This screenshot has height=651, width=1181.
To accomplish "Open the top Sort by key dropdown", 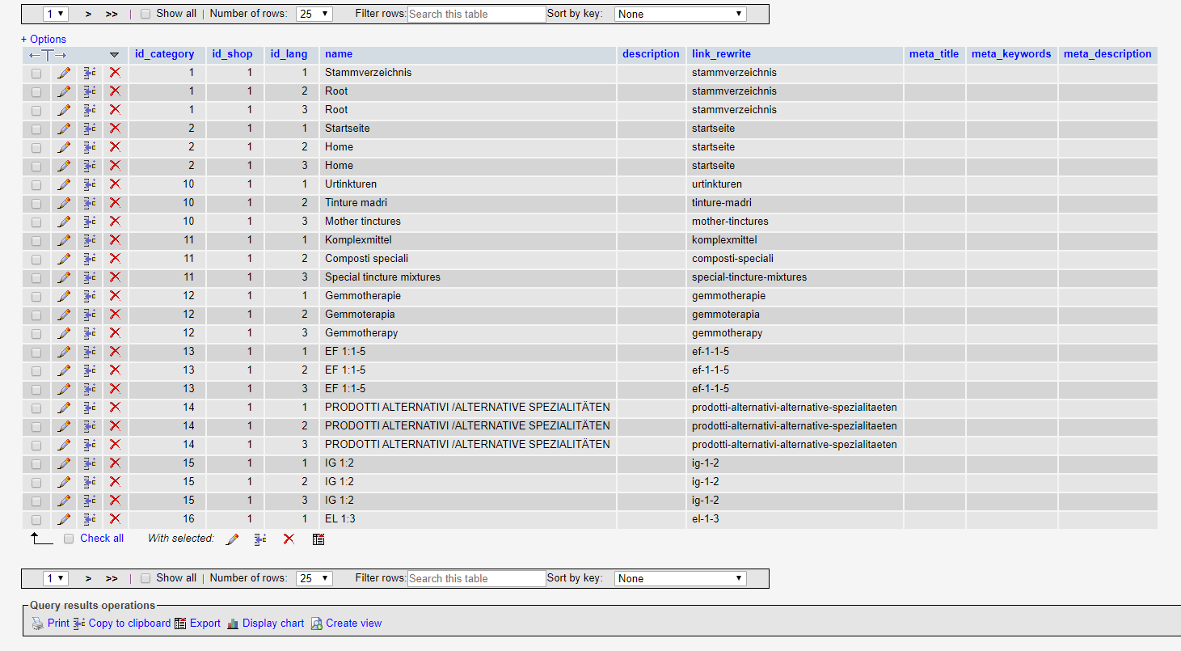I will tap(681, 14).
